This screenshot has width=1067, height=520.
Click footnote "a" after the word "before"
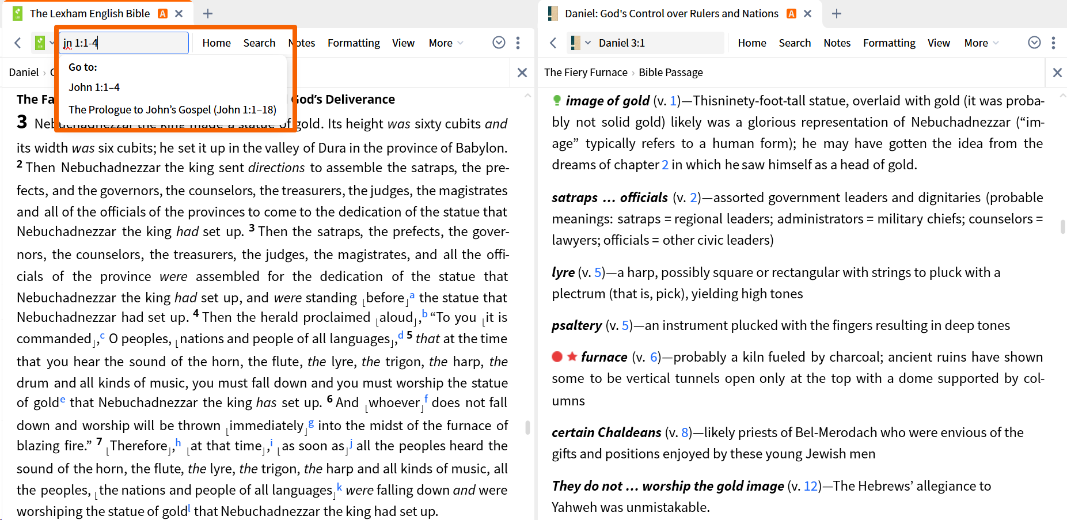point(412,295)
